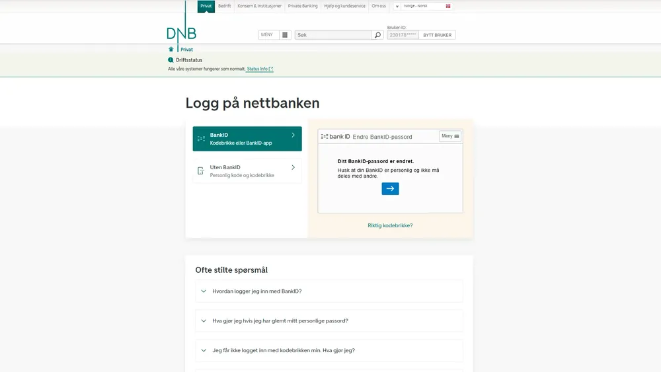Open Hjelp og kundeservice menu item

coord(344,6)
